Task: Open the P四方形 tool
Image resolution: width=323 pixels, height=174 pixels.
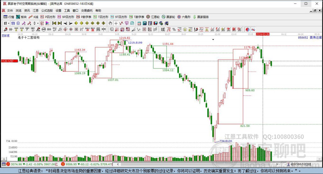Action: (x=48, y=17)
